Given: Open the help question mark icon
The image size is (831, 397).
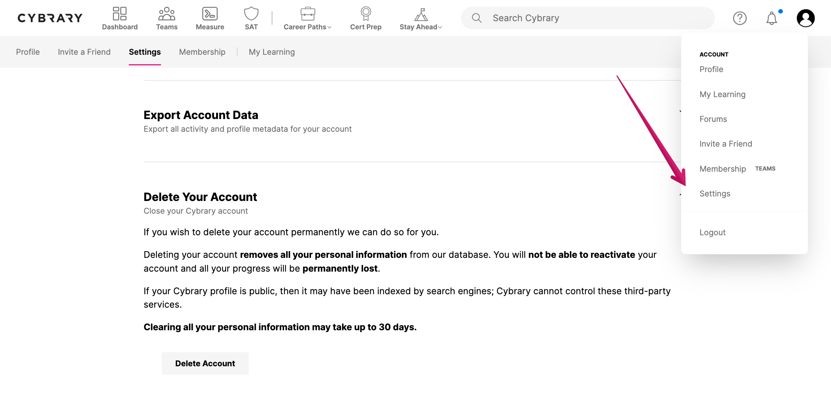Looking at the screenshot, I should point(740,18).
